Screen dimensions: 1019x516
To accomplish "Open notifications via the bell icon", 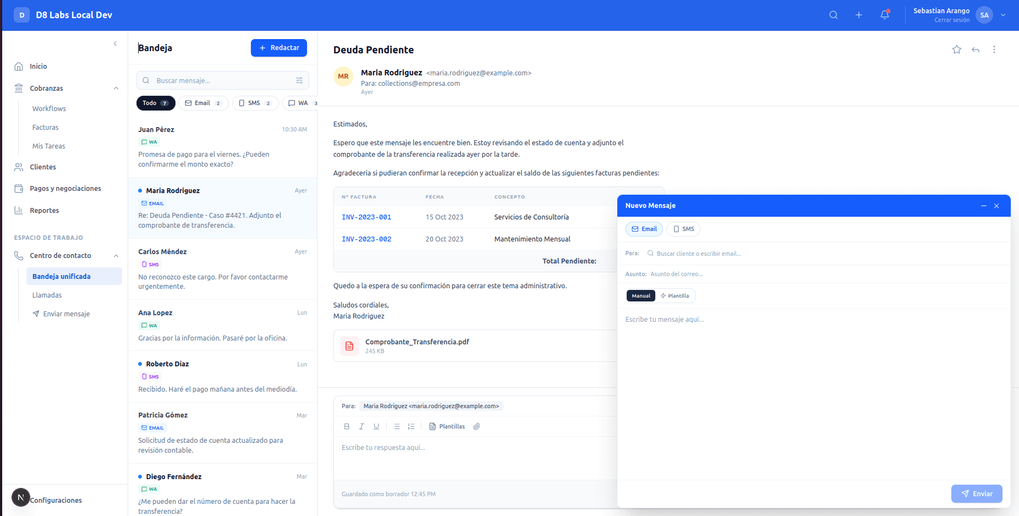I will pyautogui.click(x=884, y=15).
